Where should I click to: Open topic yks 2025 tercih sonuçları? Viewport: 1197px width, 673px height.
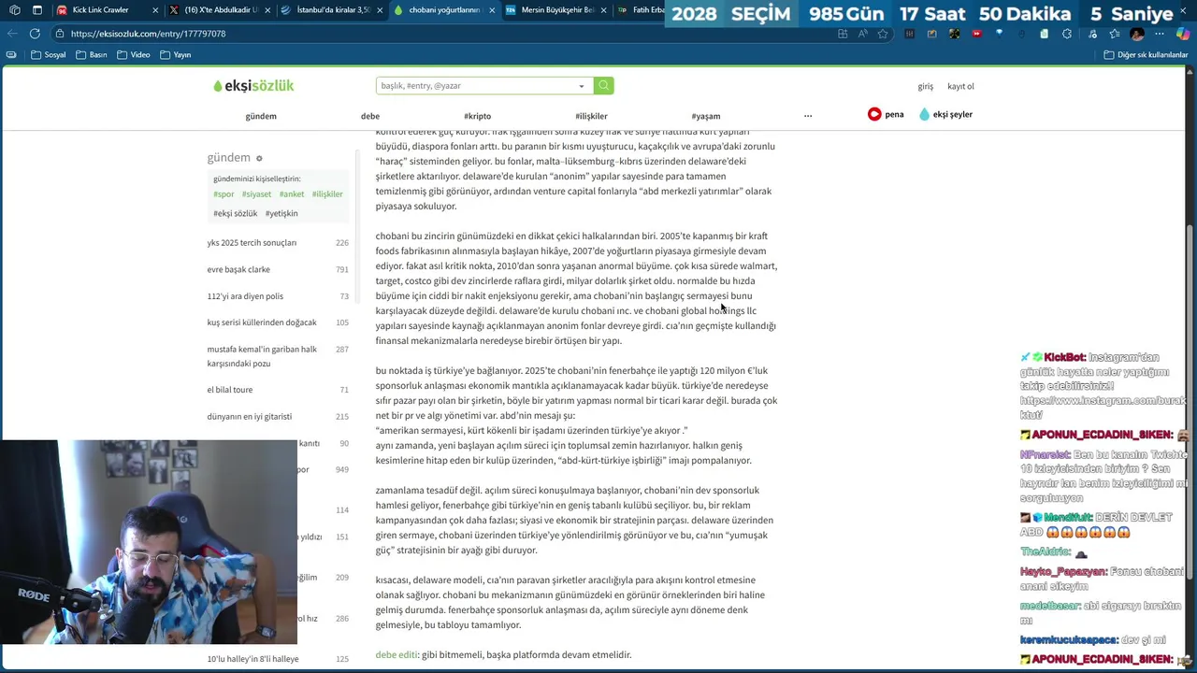[x=252, y=242]
